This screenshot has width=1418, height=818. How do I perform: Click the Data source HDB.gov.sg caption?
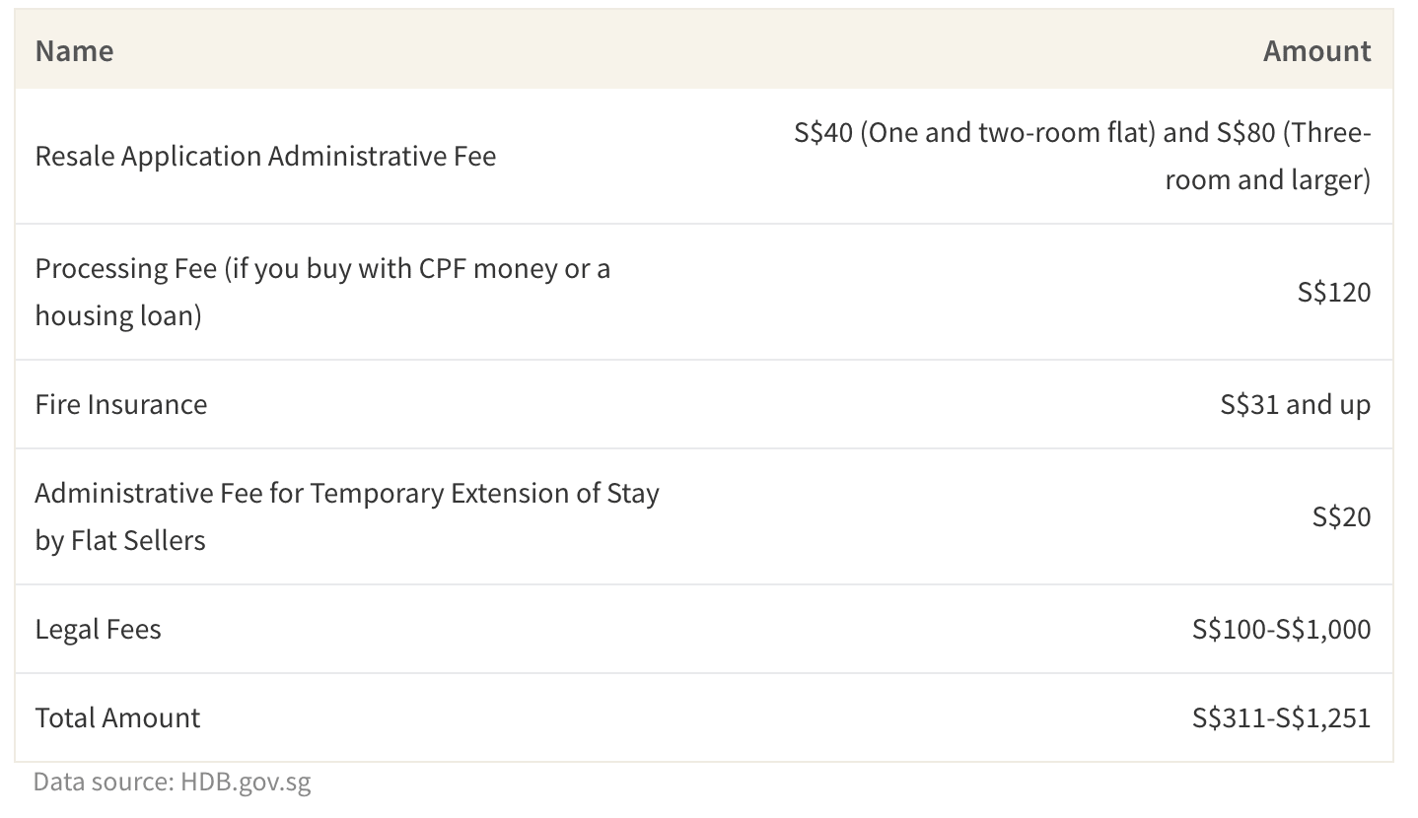[x=172, y=783]
